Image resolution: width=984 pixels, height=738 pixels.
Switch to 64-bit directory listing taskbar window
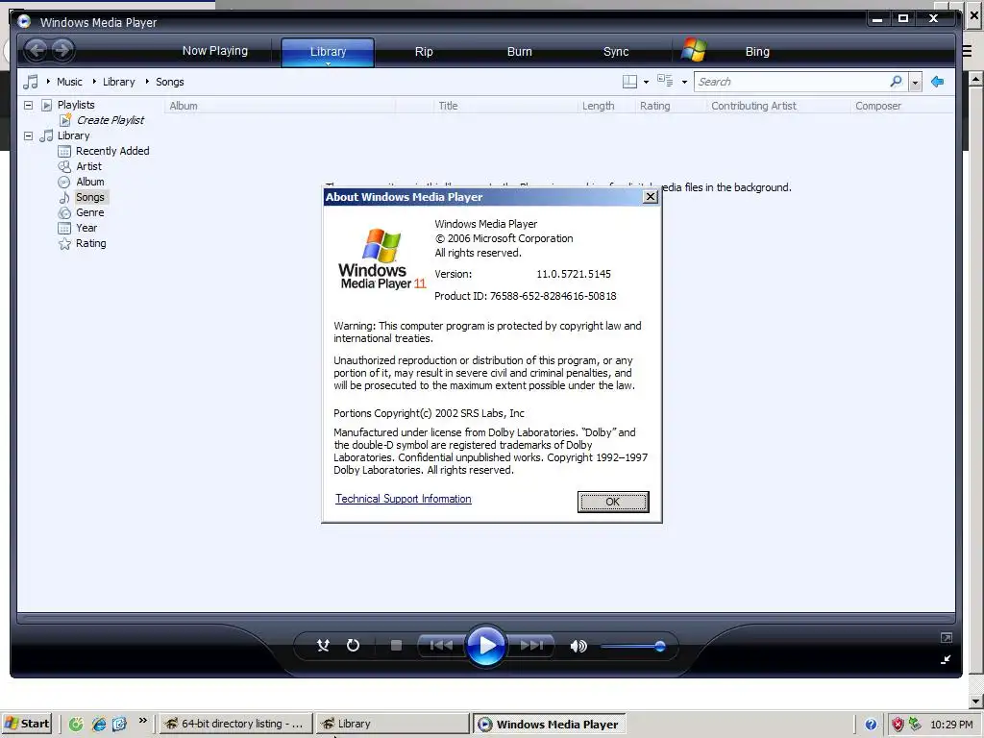pyautogui.click(x=234, y=724)
